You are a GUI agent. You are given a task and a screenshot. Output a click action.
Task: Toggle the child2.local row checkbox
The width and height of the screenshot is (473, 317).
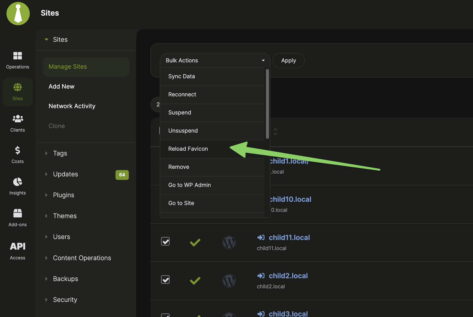[x=165, y=280]
